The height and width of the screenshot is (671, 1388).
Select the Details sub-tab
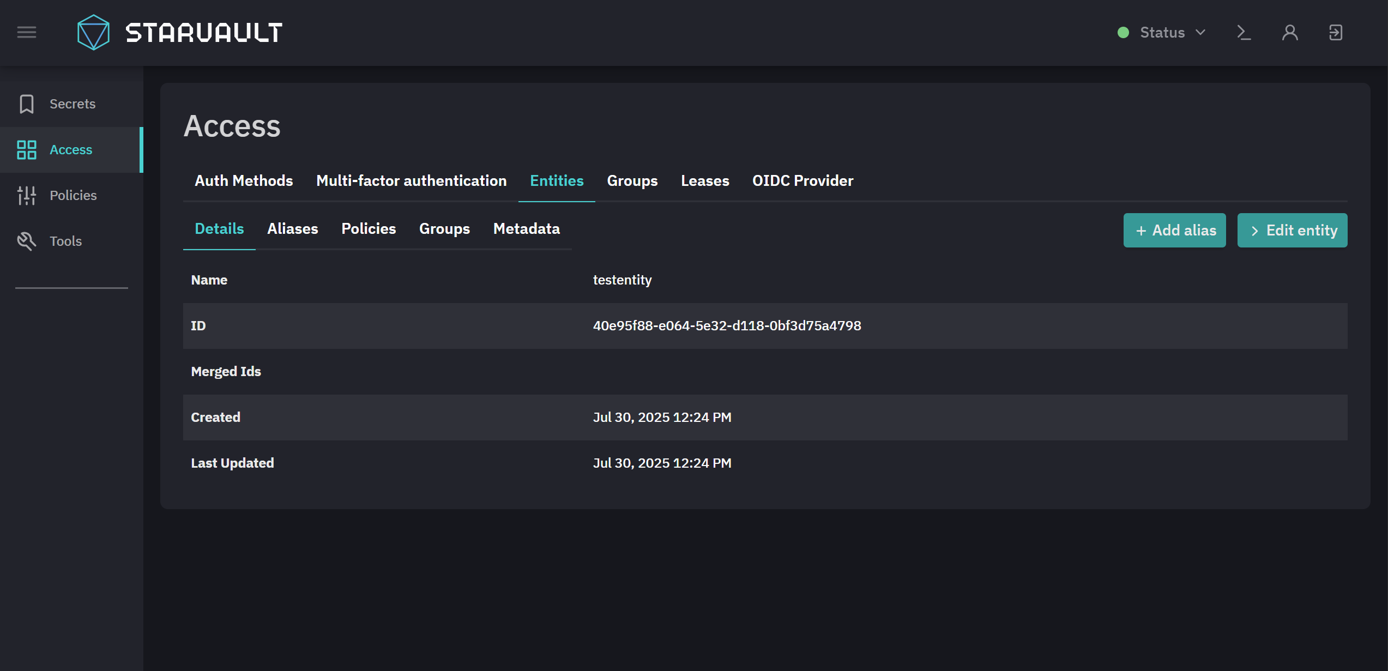click(219, 229)
